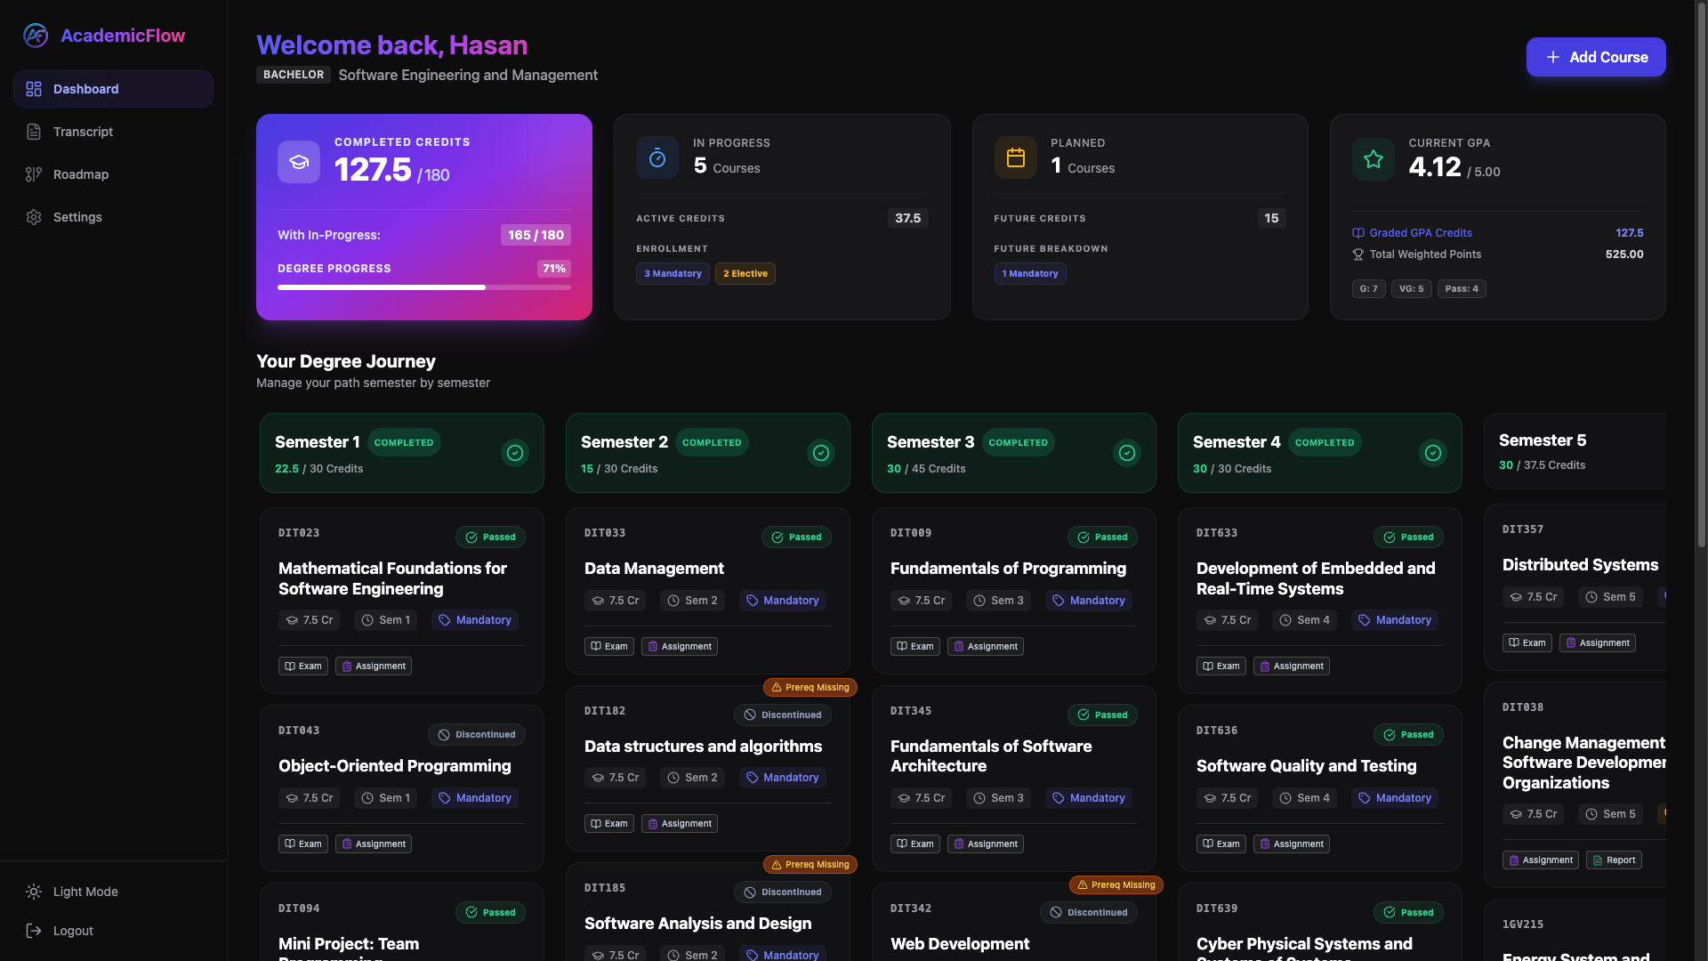Viewport: 1708px width, 961px height.
Task: Go to the Roadmap page
Action: (113, 174)
